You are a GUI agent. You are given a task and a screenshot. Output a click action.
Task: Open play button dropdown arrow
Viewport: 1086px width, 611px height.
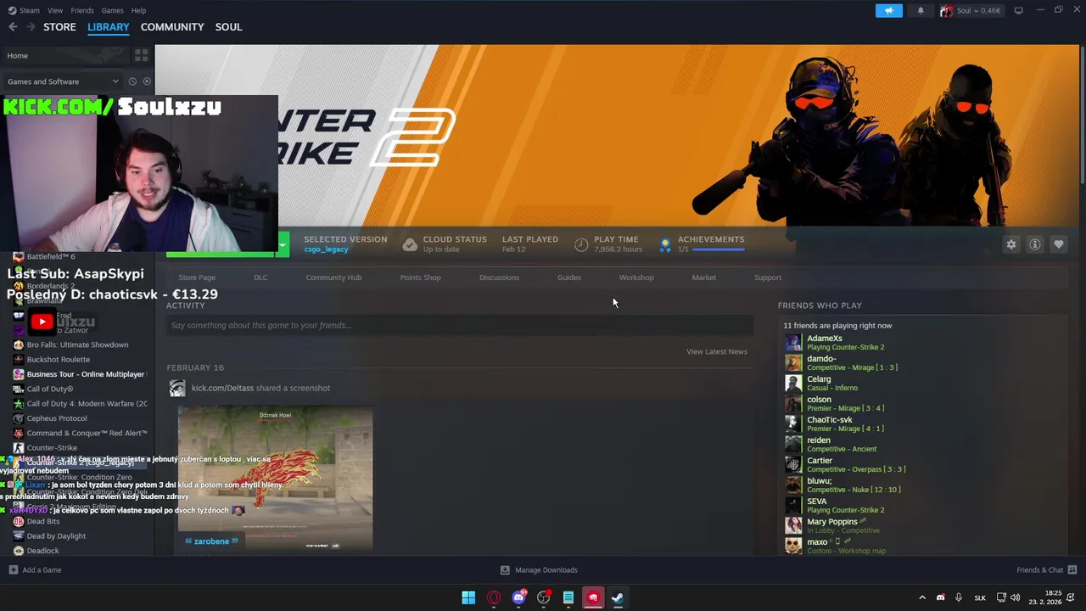pyautogui.click(x=283, y=244)
